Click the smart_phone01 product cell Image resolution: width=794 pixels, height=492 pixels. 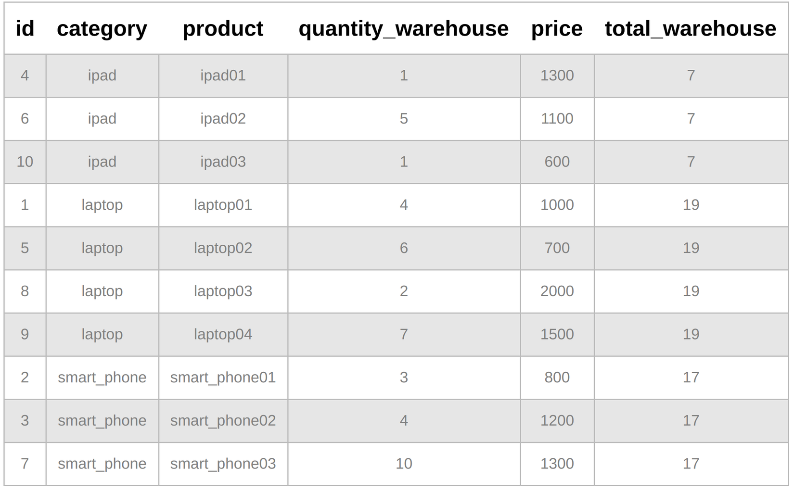223,378
